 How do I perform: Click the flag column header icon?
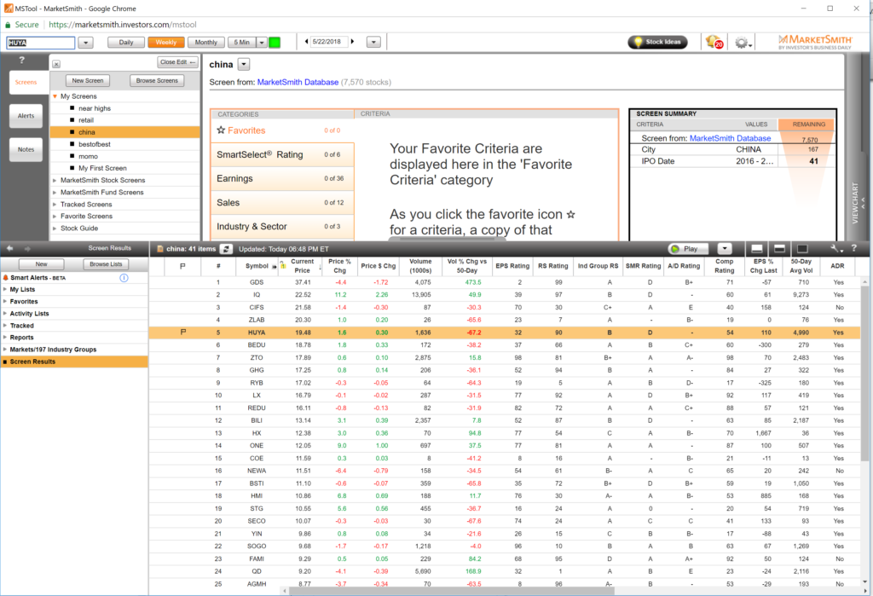(x=182, y=266)
